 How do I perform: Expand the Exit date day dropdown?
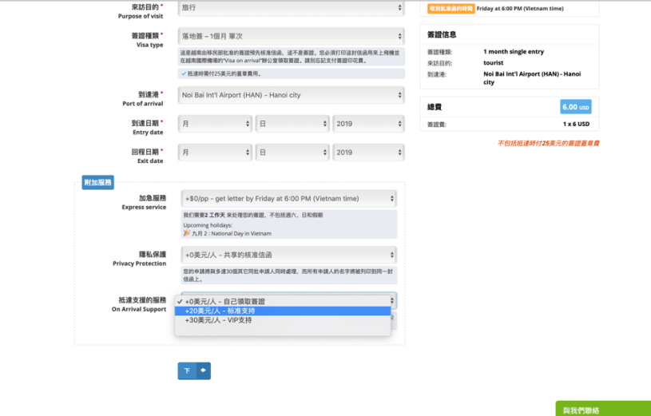tap(292, 152)
